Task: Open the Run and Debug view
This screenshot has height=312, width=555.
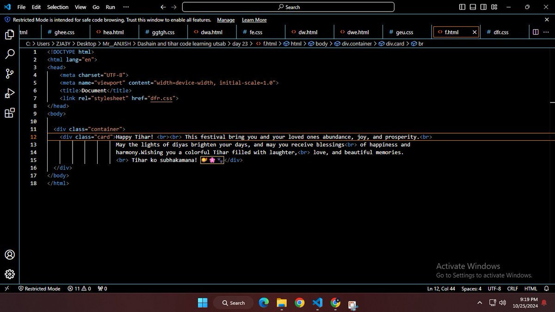Action: click(x=9, y=94)
